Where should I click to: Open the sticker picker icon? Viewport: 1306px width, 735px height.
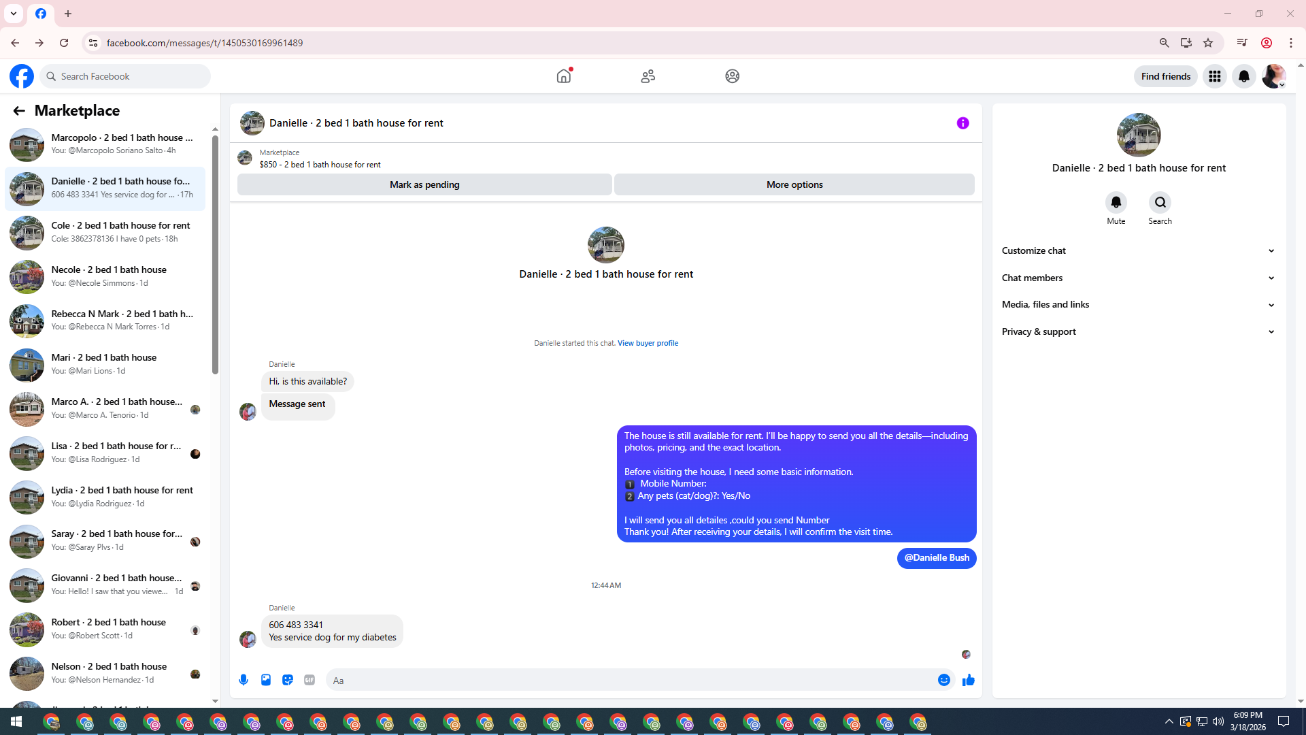(x=288, y=680)
